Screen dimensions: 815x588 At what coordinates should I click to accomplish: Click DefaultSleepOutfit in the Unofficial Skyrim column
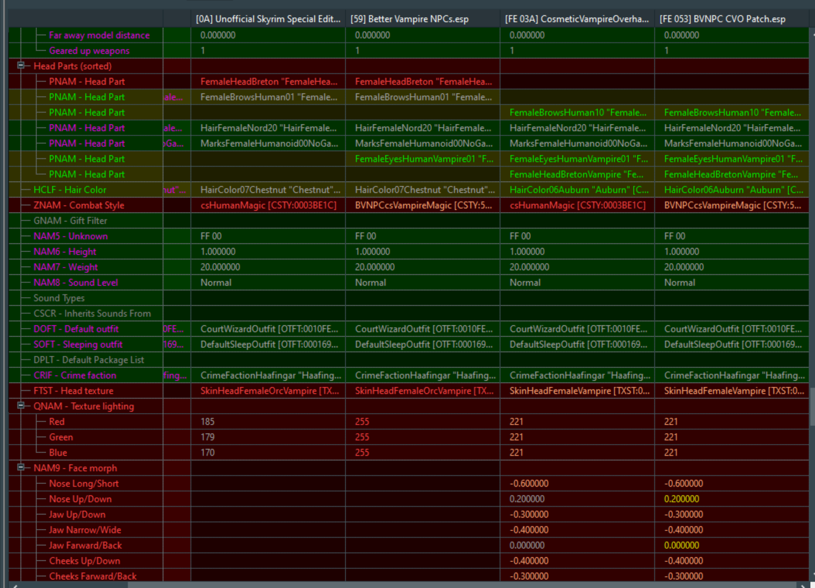pyautogui.click(x=269, y=345)
